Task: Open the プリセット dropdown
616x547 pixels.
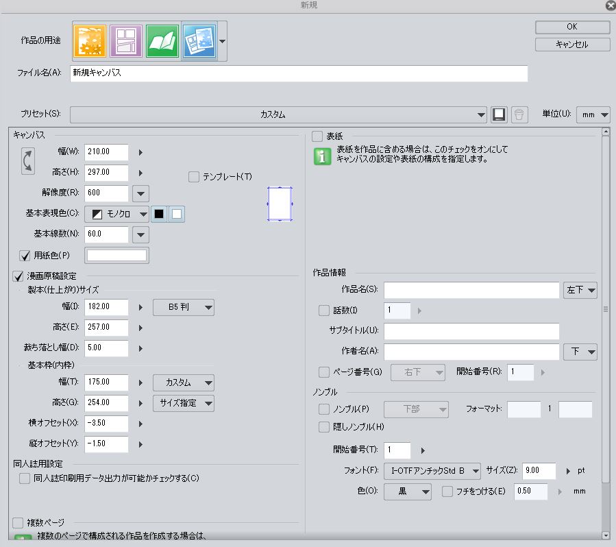Action: click(x=278, y=114)
